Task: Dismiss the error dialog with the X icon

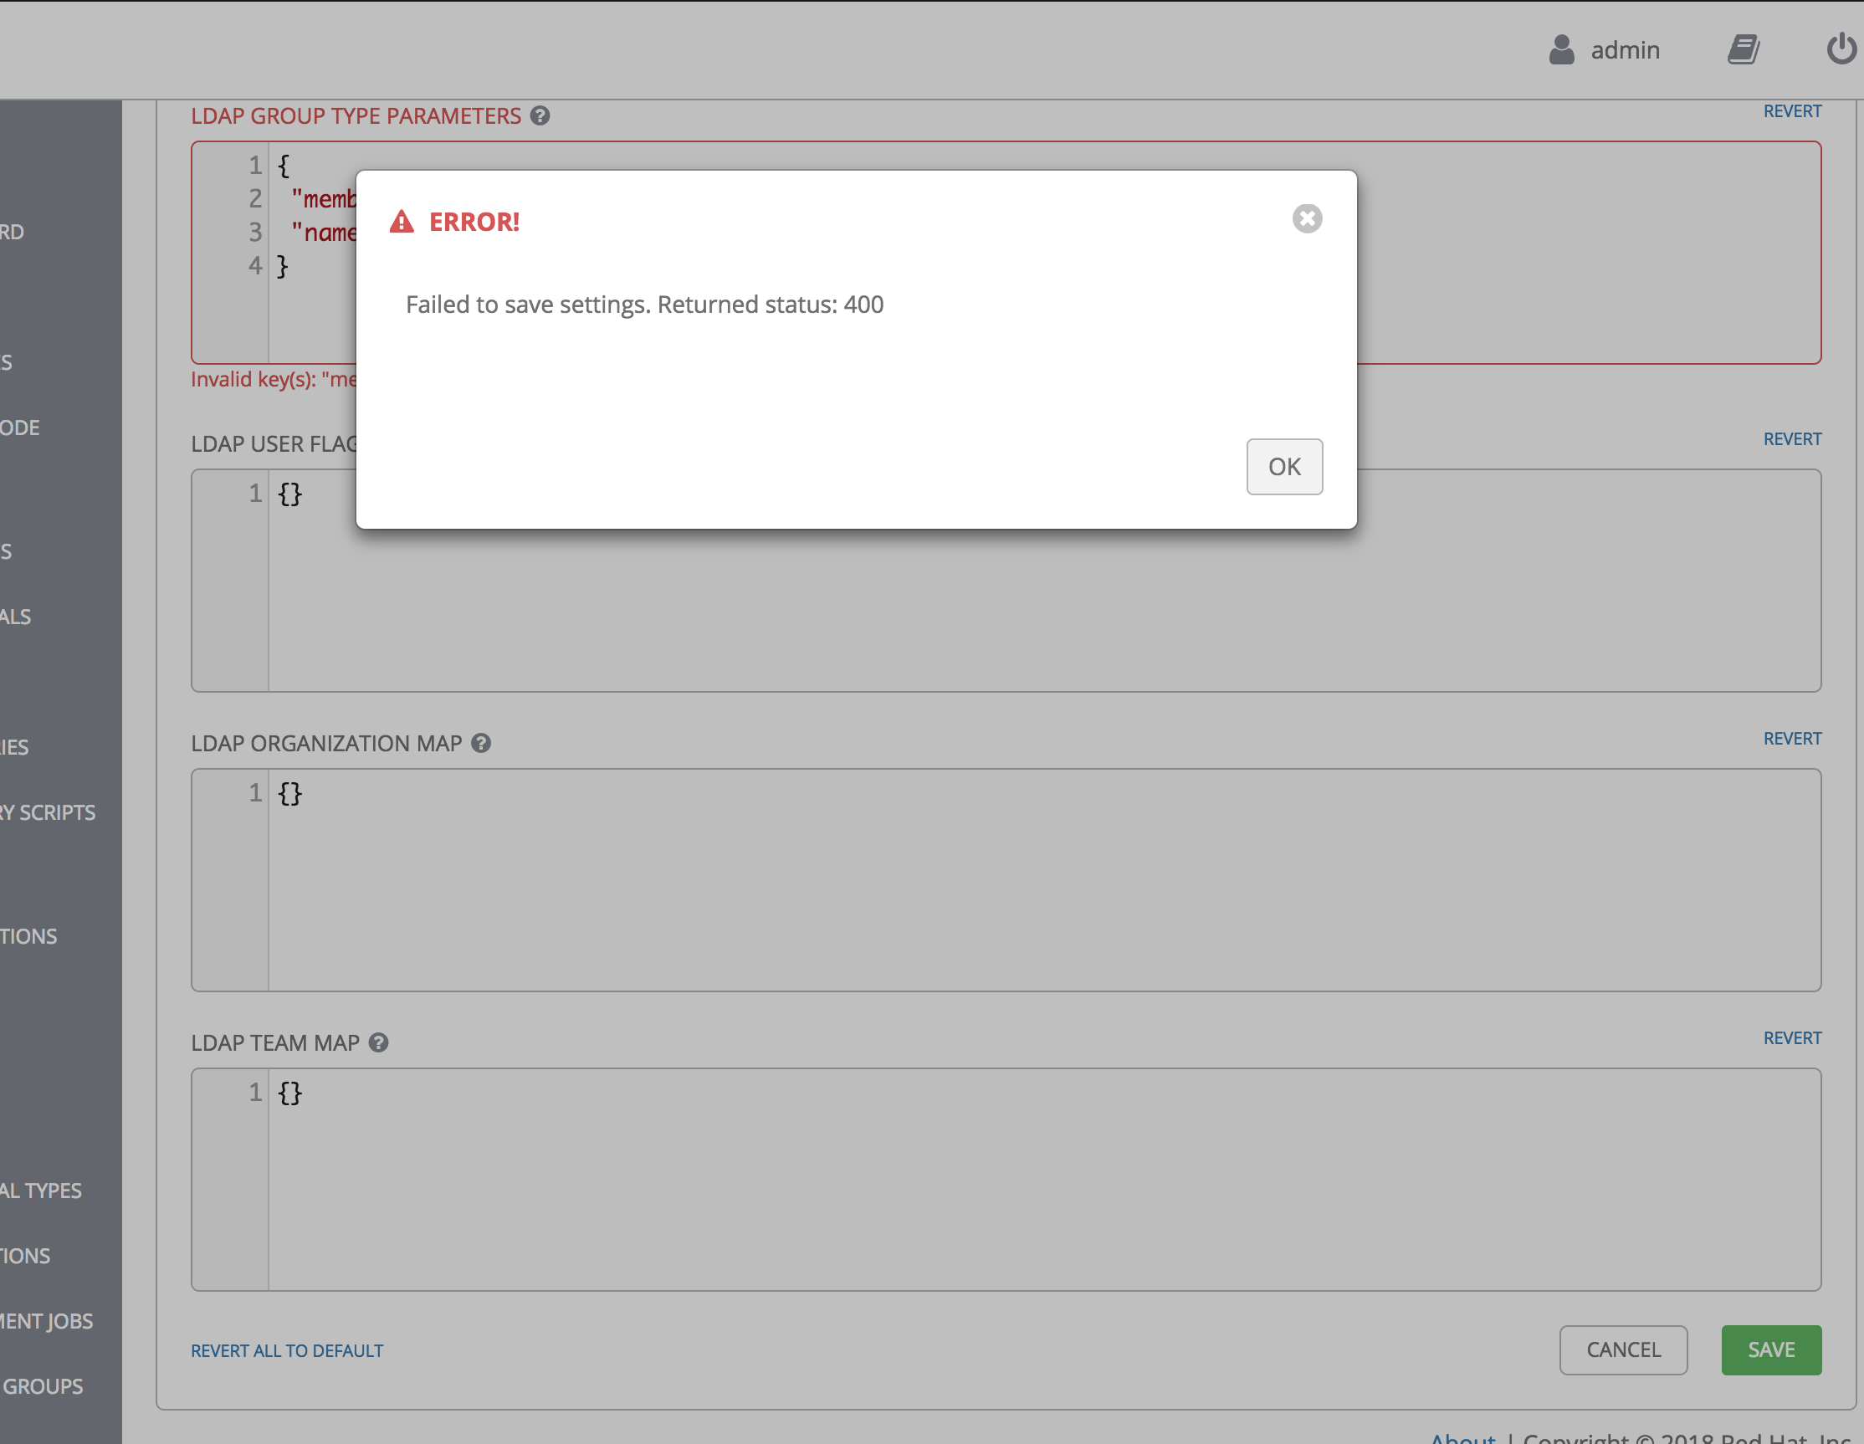Action: click(x=1307, y=218)
